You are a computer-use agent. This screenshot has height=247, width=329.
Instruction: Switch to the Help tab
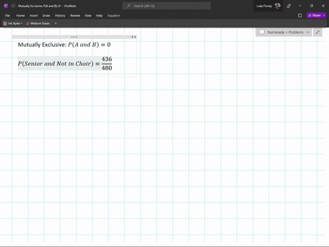pyautogui.click(x=99, y=16)
